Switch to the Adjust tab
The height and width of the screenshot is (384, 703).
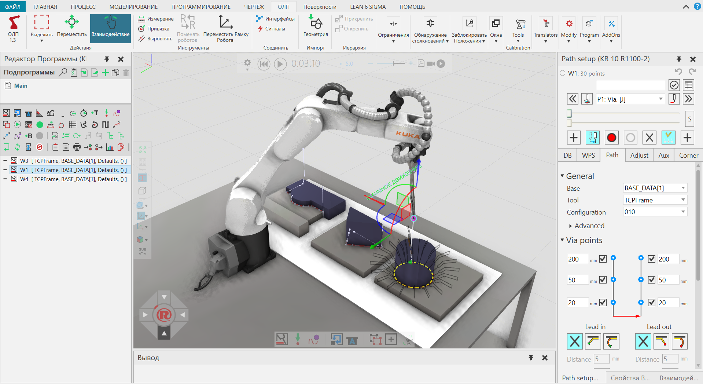(x=639, y=156)
